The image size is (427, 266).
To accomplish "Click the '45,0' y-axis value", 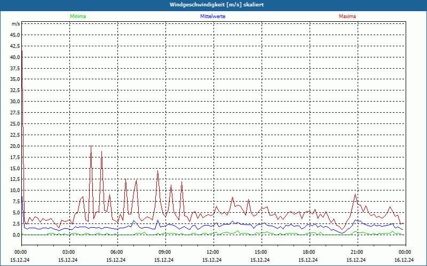I will pyautogui.click(x=15, y=35).
